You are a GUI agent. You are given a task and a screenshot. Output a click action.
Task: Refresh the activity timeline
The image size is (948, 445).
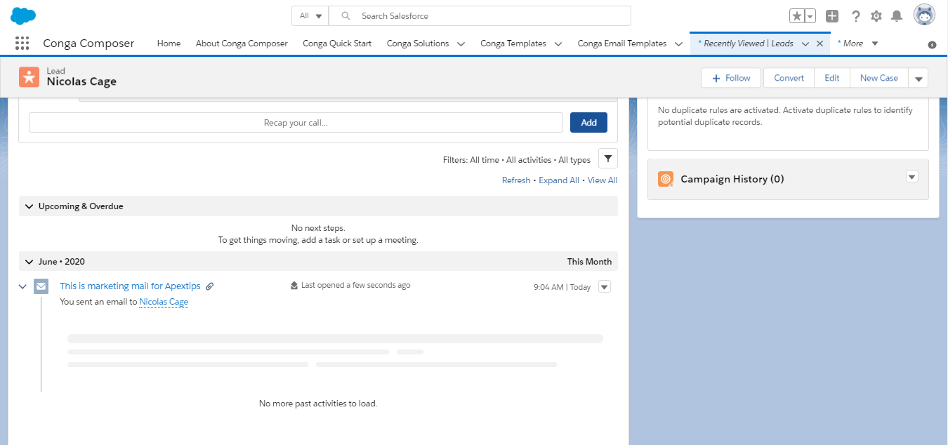click(x=516, y=180)
